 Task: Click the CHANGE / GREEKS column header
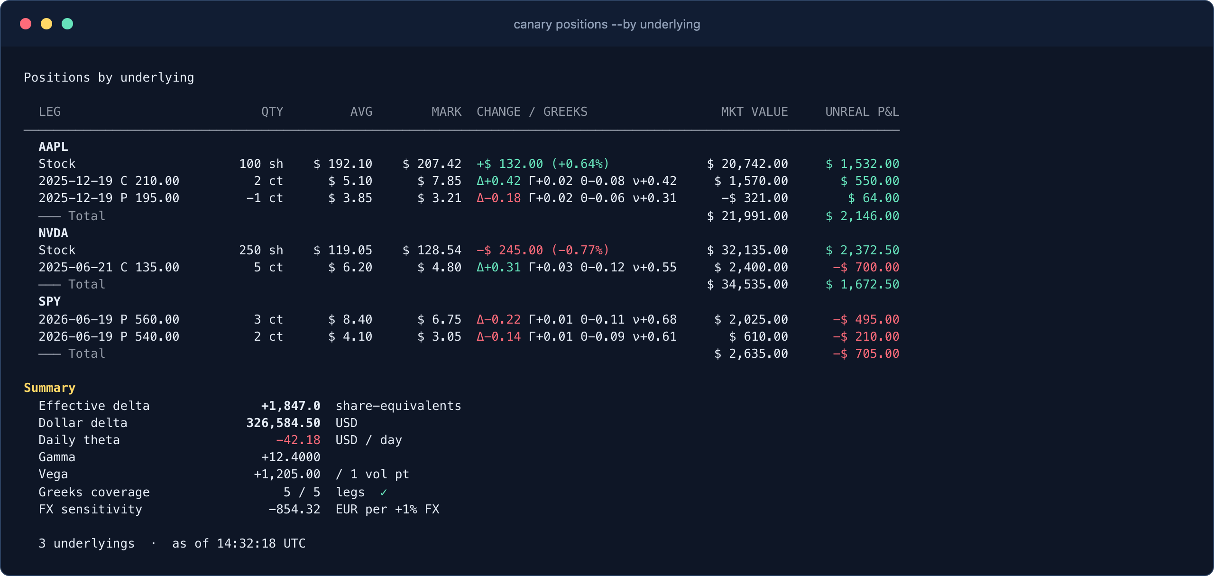point(532,112)
